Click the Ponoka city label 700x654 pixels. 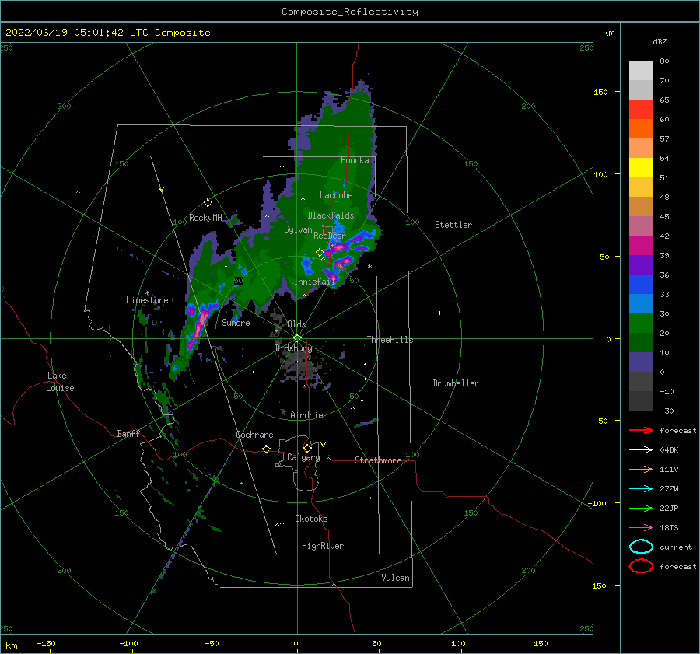pyautogui.click(x=355, y=160)
